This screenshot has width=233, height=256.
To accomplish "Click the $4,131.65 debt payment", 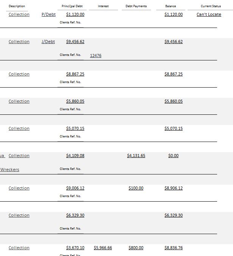I will 136,156.
